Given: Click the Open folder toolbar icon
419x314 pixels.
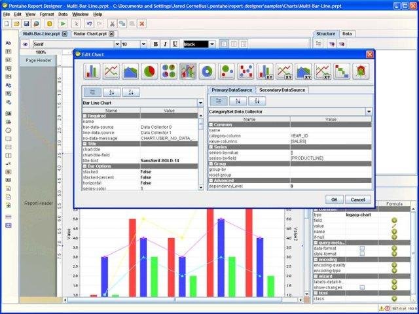Looking at the screenshot, I should click(x=16, y=24).
